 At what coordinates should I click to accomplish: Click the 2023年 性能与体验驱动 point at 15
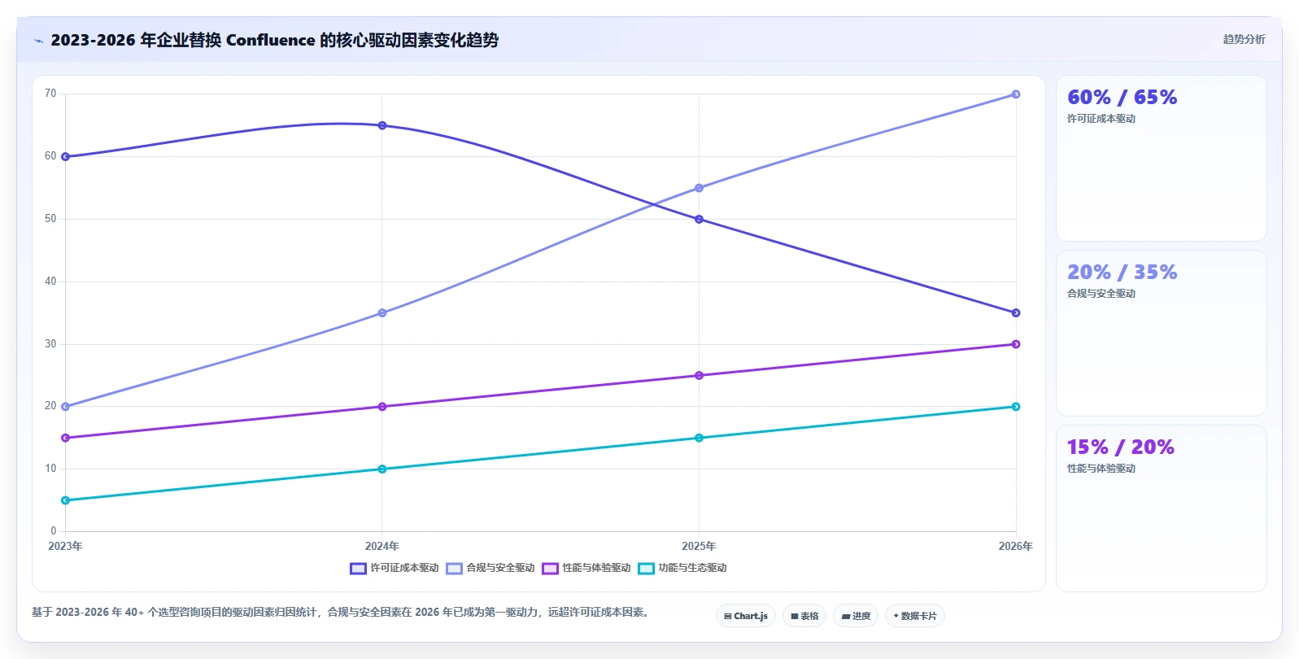point(66,439)
